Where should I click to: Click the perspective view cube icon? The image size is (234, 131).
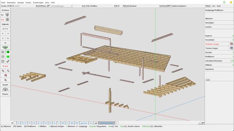coord(7,15)
